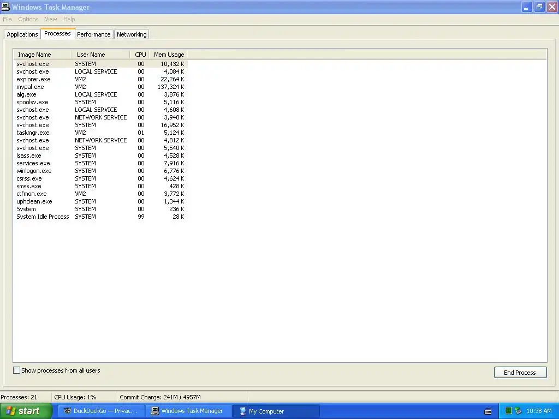Select the alg.exe process row

coord(100,94)
